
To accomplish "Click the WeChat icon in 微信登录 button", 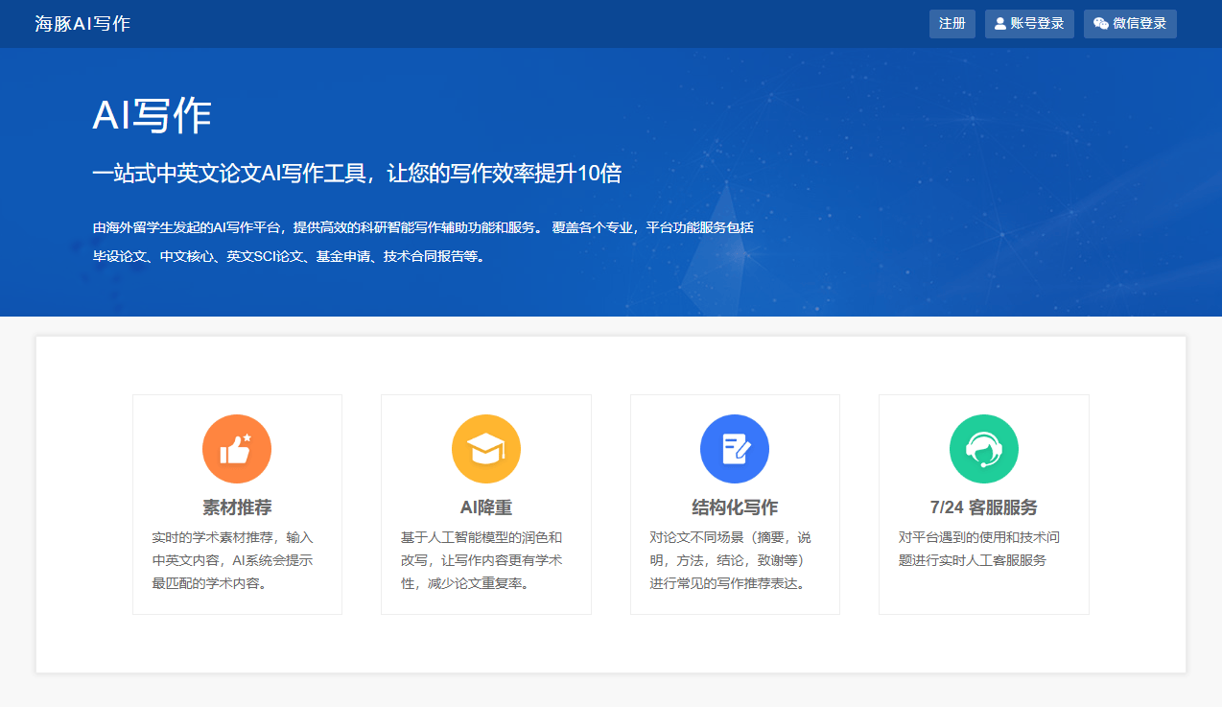I will pos(1101,24).
